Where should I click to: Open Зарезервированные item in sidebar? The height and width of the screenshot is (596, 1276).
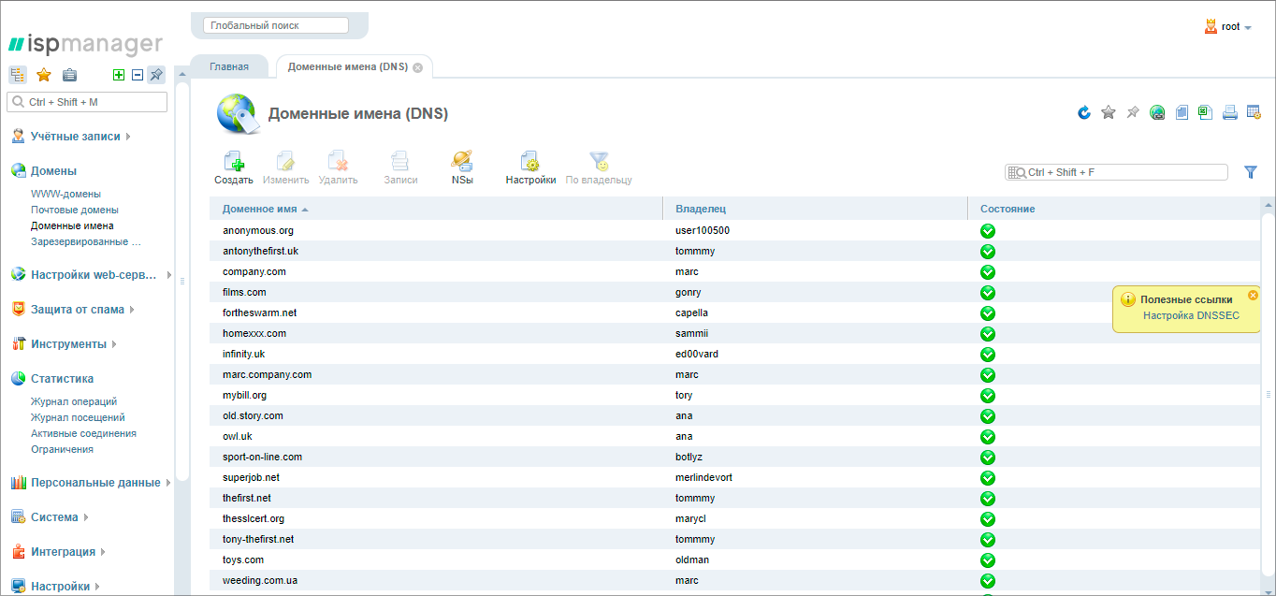[85, 241]
